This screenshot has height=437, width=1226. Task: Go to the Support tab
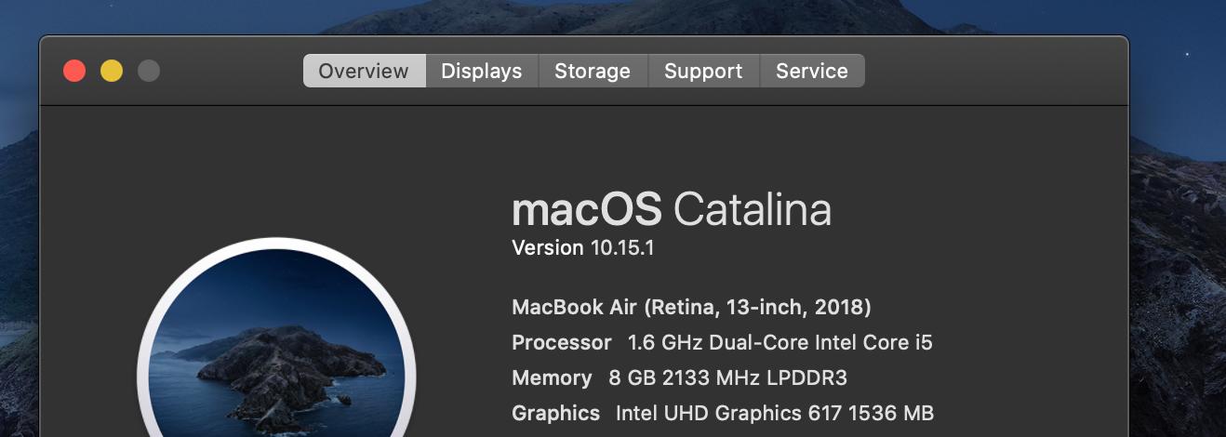(x=703, y=71)
